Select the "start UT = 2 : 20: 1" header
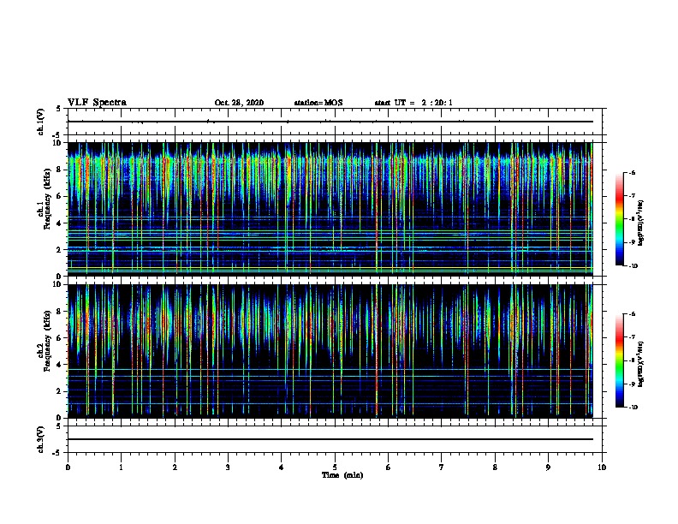678x524 pixels. 413,103
